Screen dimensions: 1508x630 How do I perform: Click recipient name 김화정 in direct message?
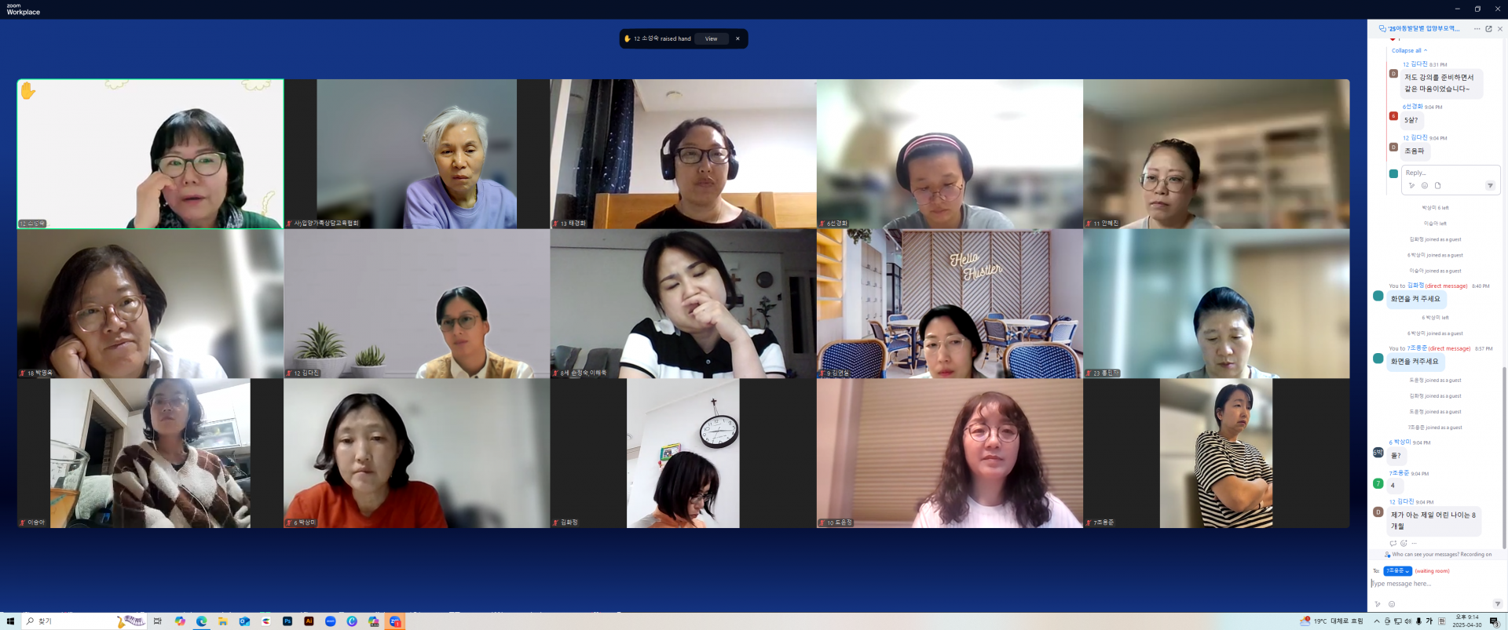(x=1415, y=286)
